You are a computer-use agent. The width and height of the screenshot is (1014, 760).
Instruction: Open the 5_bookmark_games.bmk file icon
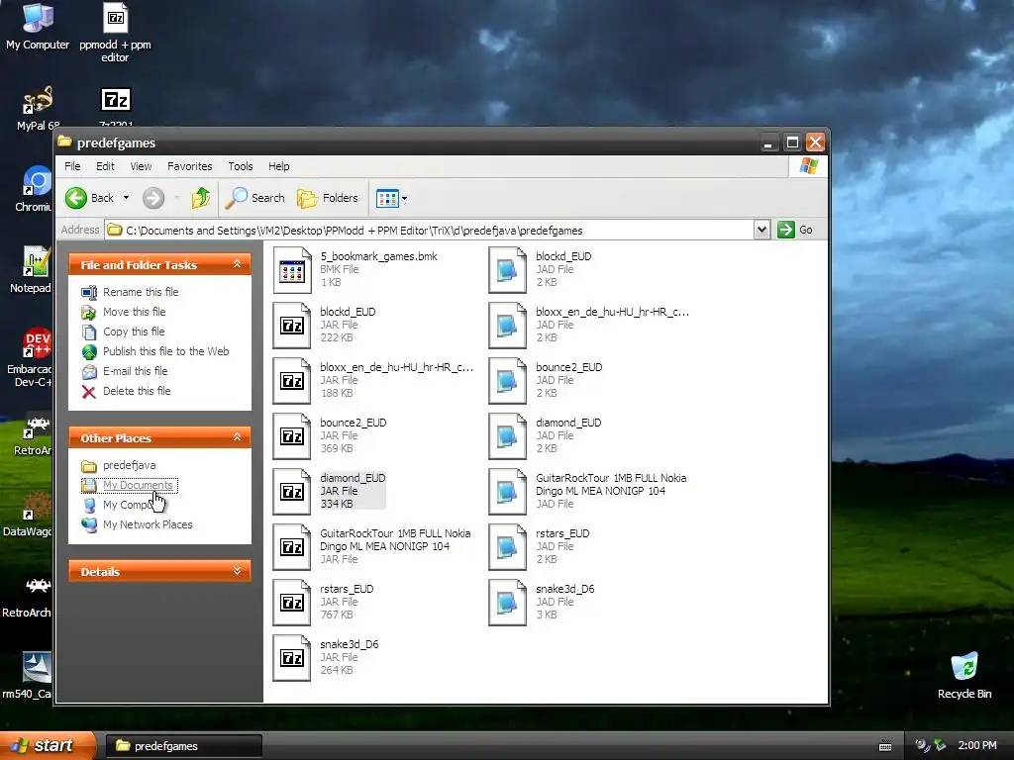[292, 270]
